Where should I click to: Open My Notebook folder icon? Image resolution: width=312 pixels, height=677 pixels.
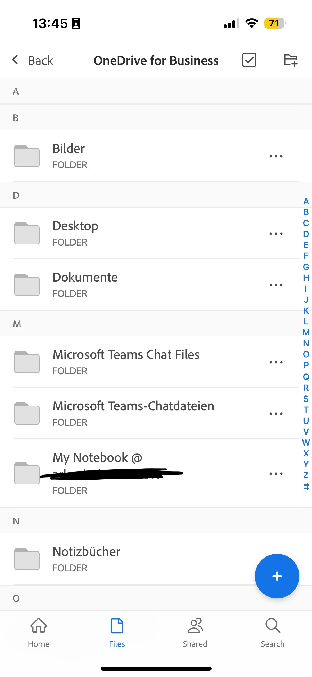click(27, 473)
